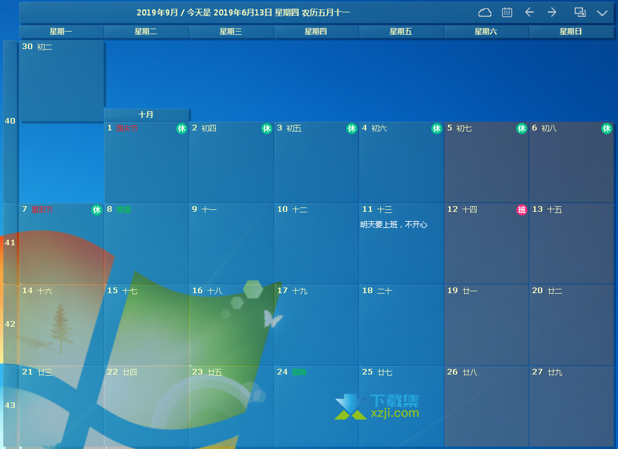This screenshot has height=449, width=618.
Task: Select the 星期三 column header
Action: click(231, 32)
